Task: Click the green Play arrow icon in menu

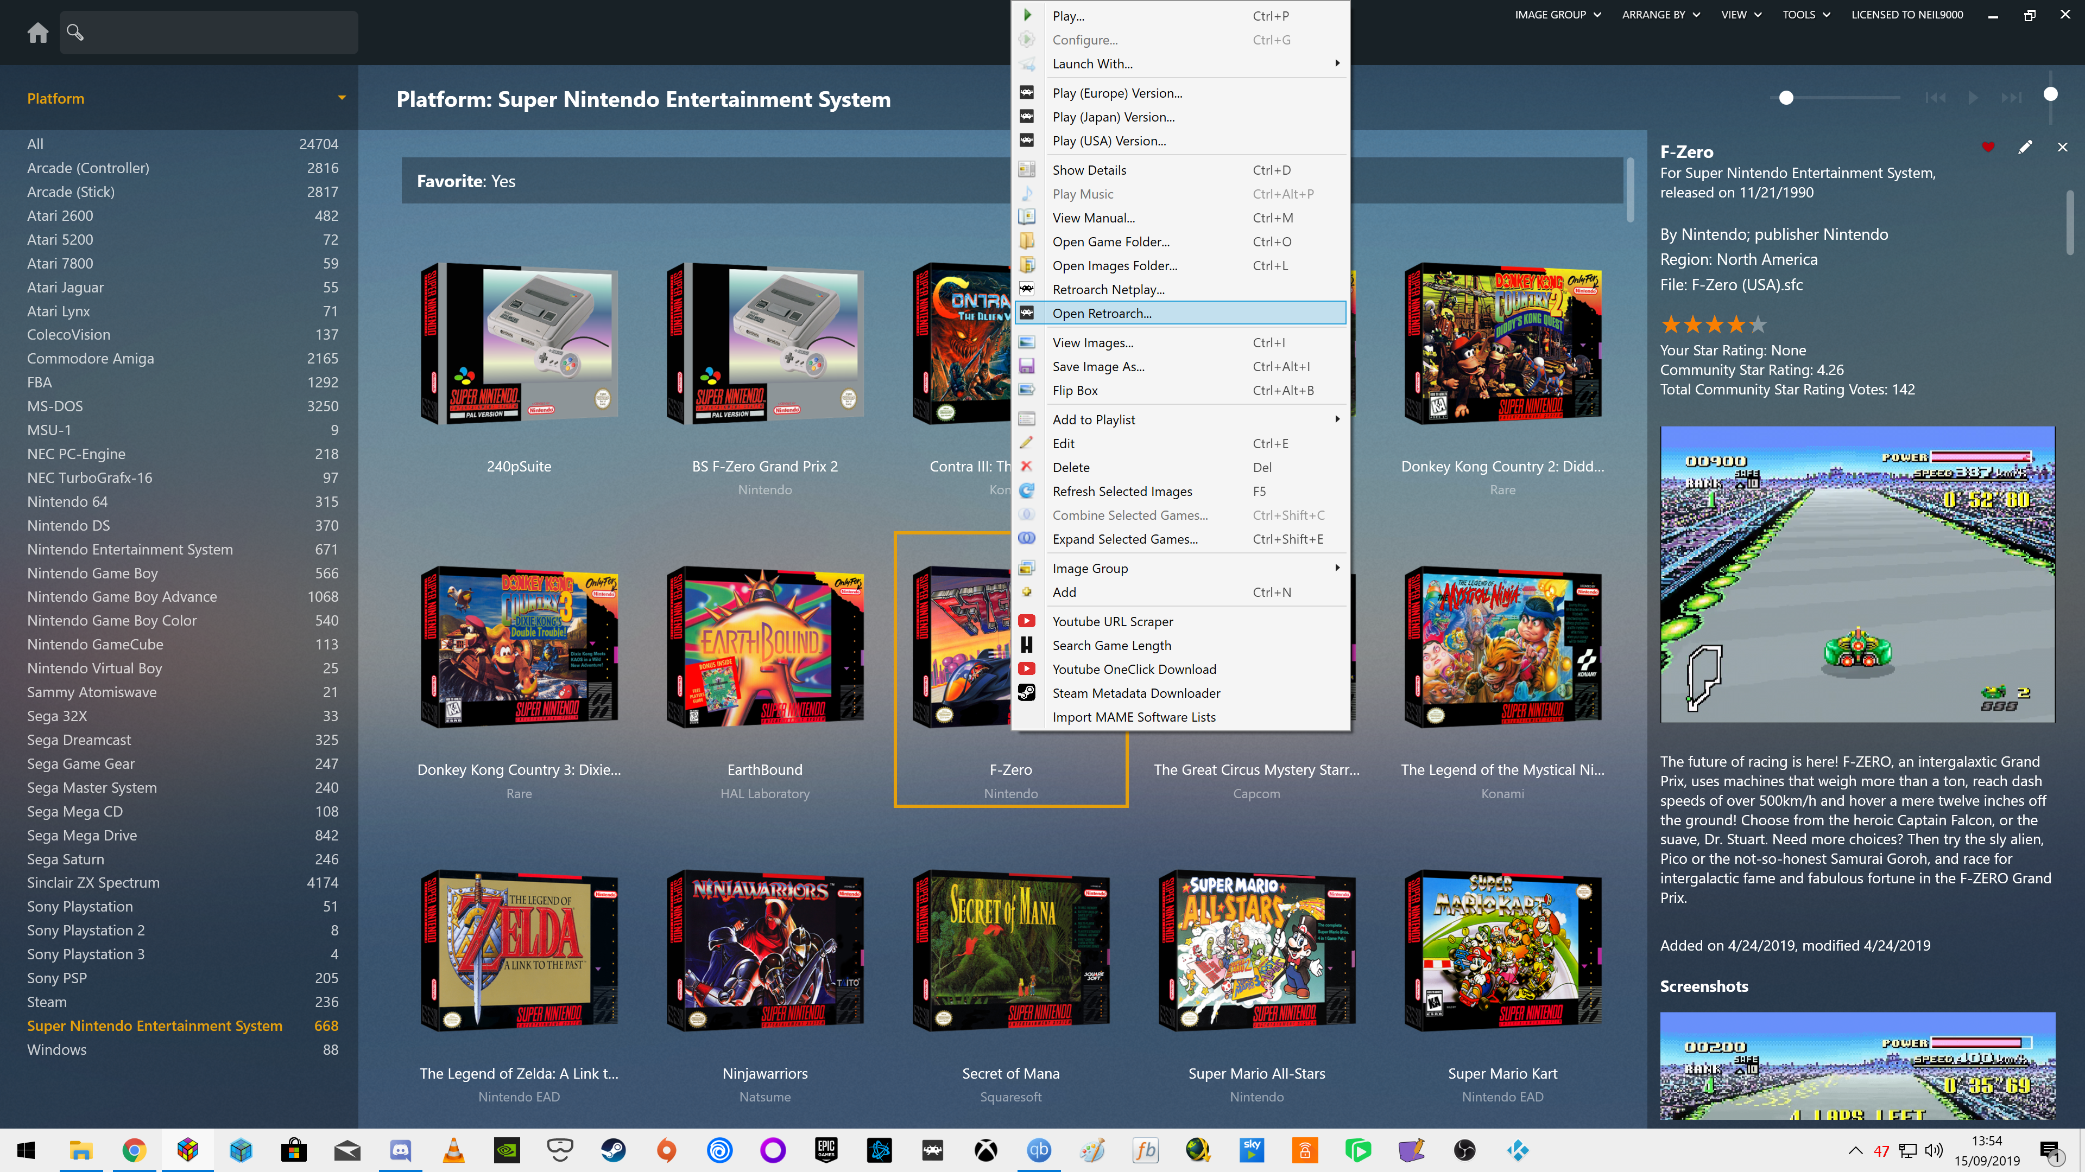Action: 1027,15
